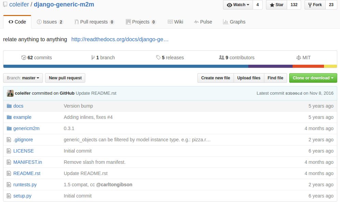The width and height of the screenshot is (340, 205).
Task: Open the genericm2m folder
Action: tap(27, 128)
